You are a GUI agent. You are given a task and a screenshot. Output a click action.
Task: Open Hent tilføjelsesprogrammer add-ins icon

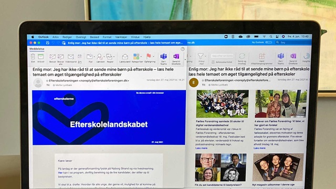click(x=262, y=56)
